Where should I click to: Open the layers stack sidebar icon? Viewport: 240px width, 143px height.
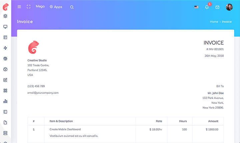[5, 16]
